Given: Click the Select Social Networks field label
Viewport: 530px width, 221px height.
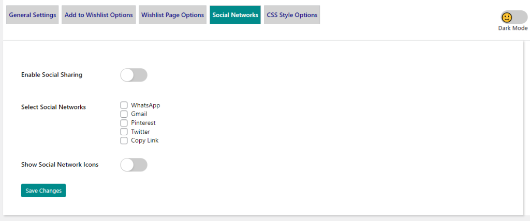Looking at the screenshot, I should (x=53, y=107).
